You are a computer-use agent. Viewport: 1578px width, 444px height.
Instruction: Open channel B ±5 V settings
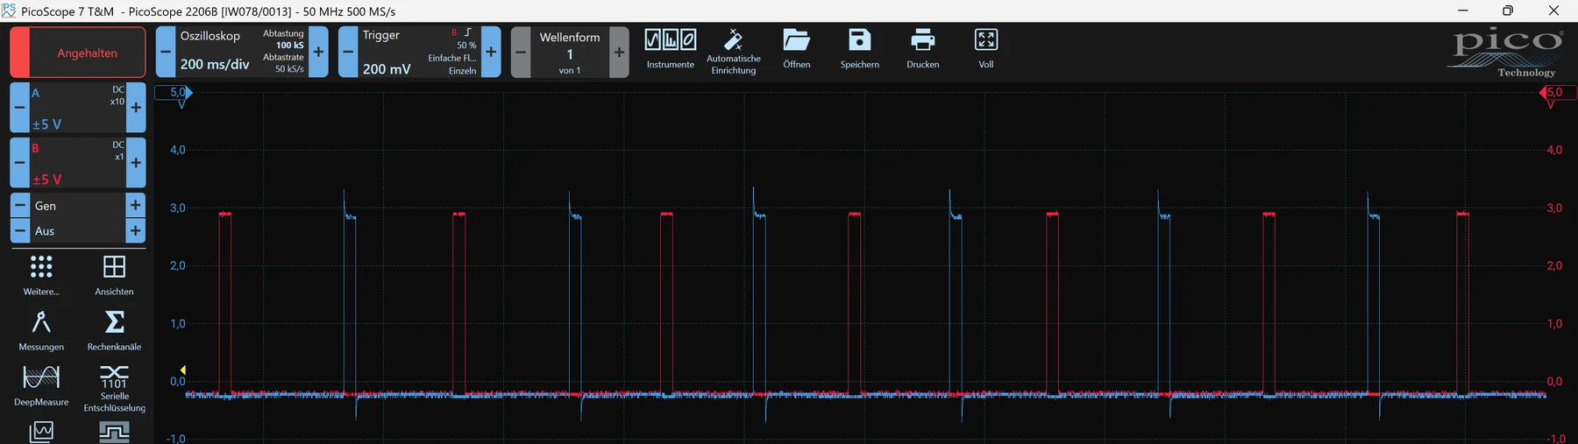pyautogui.click(x=77, y=163)
